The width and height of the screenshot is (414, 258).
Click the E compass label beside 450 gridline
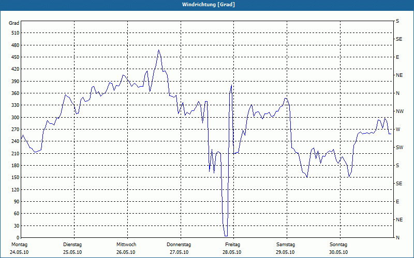[x=397, y=57]
